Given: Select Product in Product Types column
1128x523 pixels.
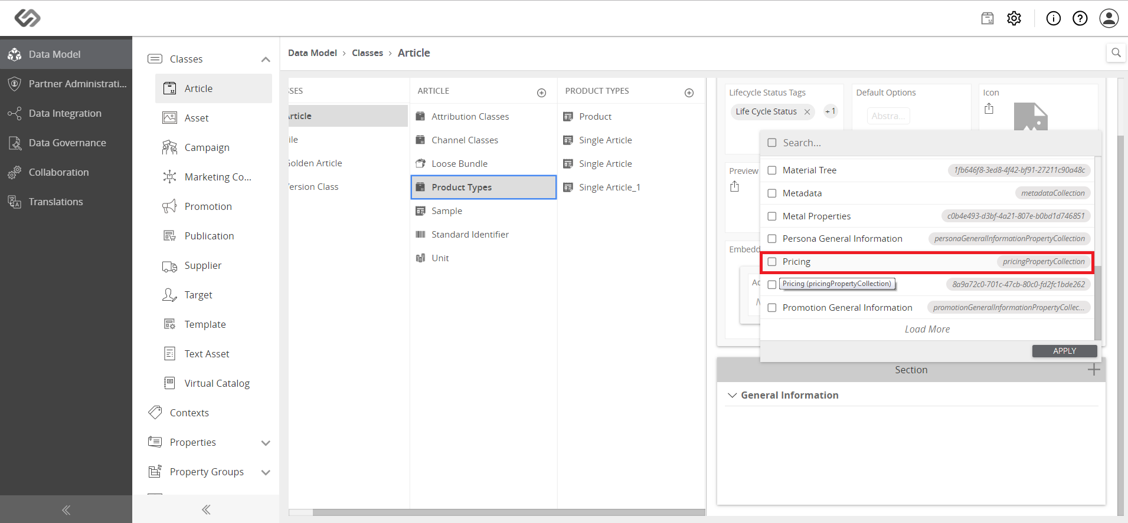Looking at the screenshot, I should [631, 117].
